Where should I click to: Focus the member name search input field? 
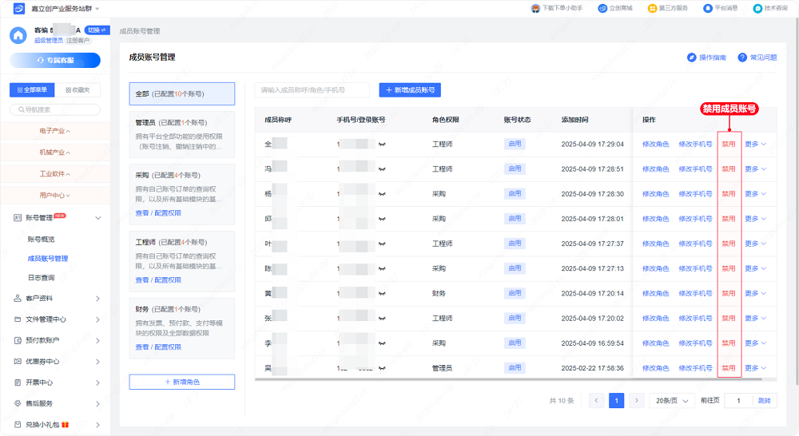click(312, 90)
